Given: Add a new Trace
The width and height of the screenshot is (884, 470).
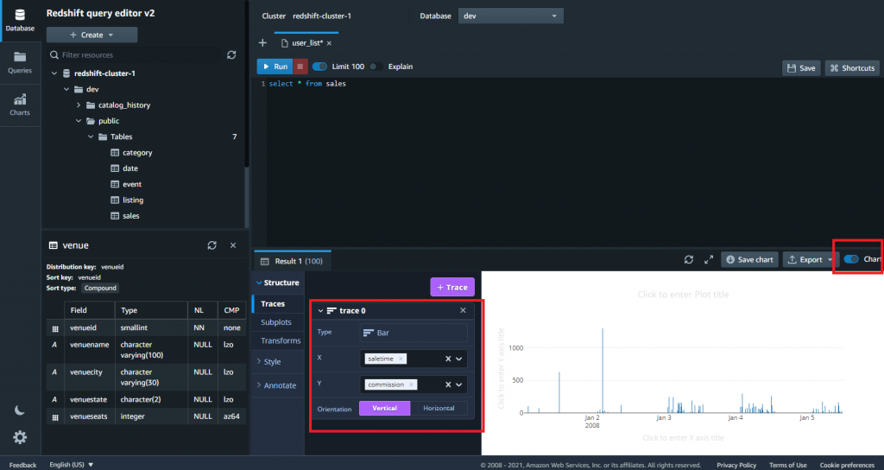Looking at the screenshot, I should (452, 287).
